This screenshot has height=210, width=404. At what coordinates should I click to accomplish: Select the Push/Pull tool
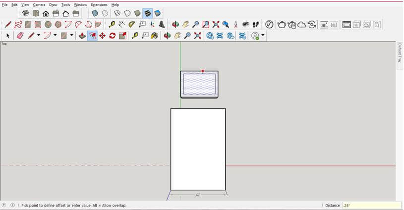(x=82, y=36)
